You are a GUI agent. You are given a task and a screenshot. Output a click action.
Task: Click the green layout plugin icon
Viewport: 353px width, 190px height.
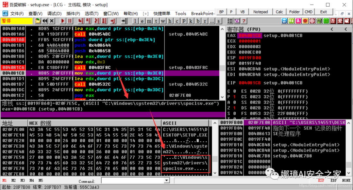(x=326, y=21)
